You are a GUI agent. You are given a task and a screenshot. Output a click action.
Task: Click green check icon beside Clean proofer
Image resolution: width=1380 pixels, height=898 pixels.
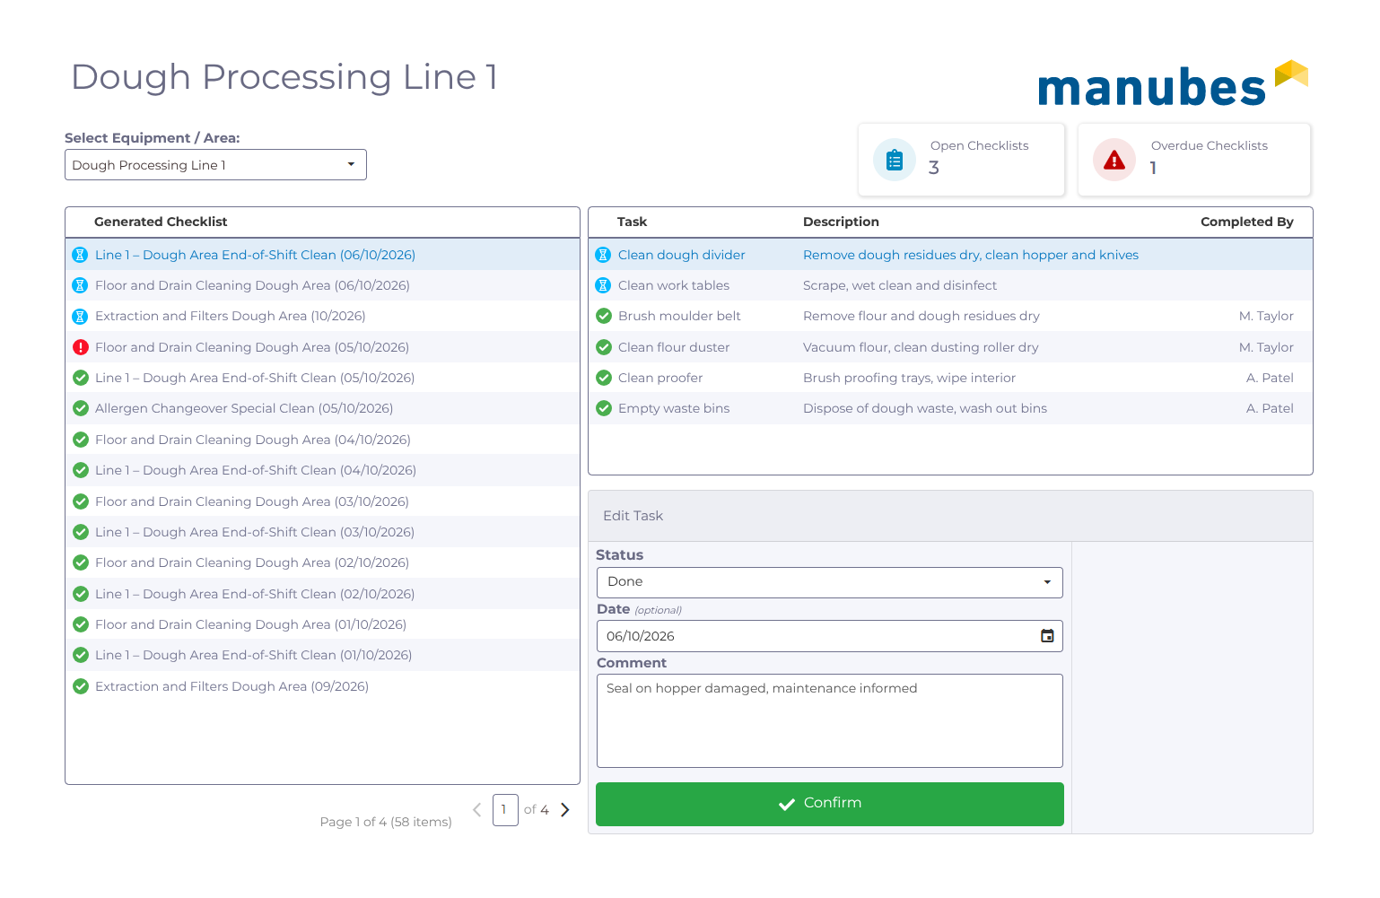tap(604, 378)
